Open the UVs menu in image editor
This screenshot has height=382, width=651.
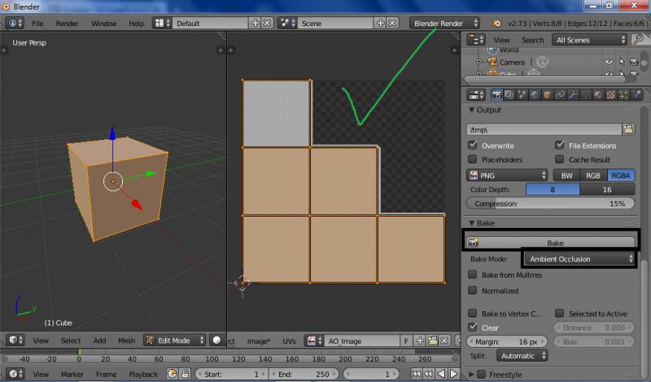click(x=289, y=340)
